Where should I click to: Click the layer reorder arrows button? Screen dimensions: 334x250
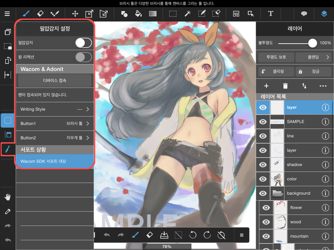pos(304,86)
